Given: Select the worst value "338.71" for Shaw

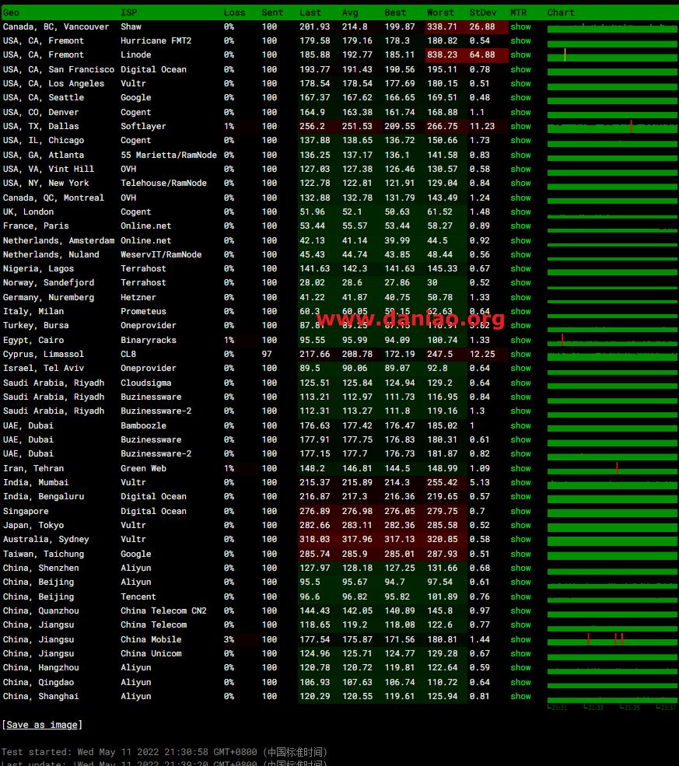Looking at the screenshot, I should (442, 26).
